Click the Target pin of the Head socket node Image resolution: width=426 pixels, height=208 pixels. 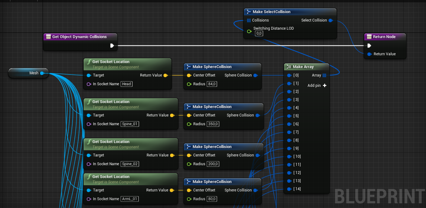coord(89,75)
